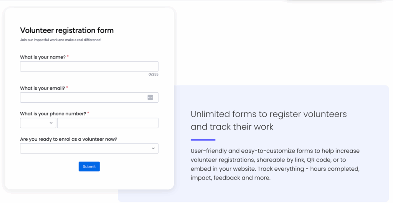Click the red asterisk beside email question
393x203 pixels.
coord(67,88)
